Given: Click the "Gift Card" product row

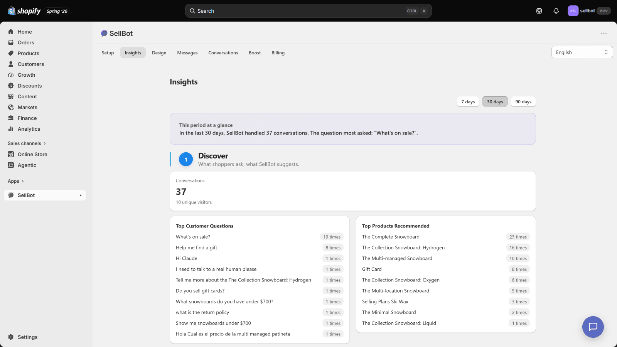Looking at the screenshot, I should 446,269.
